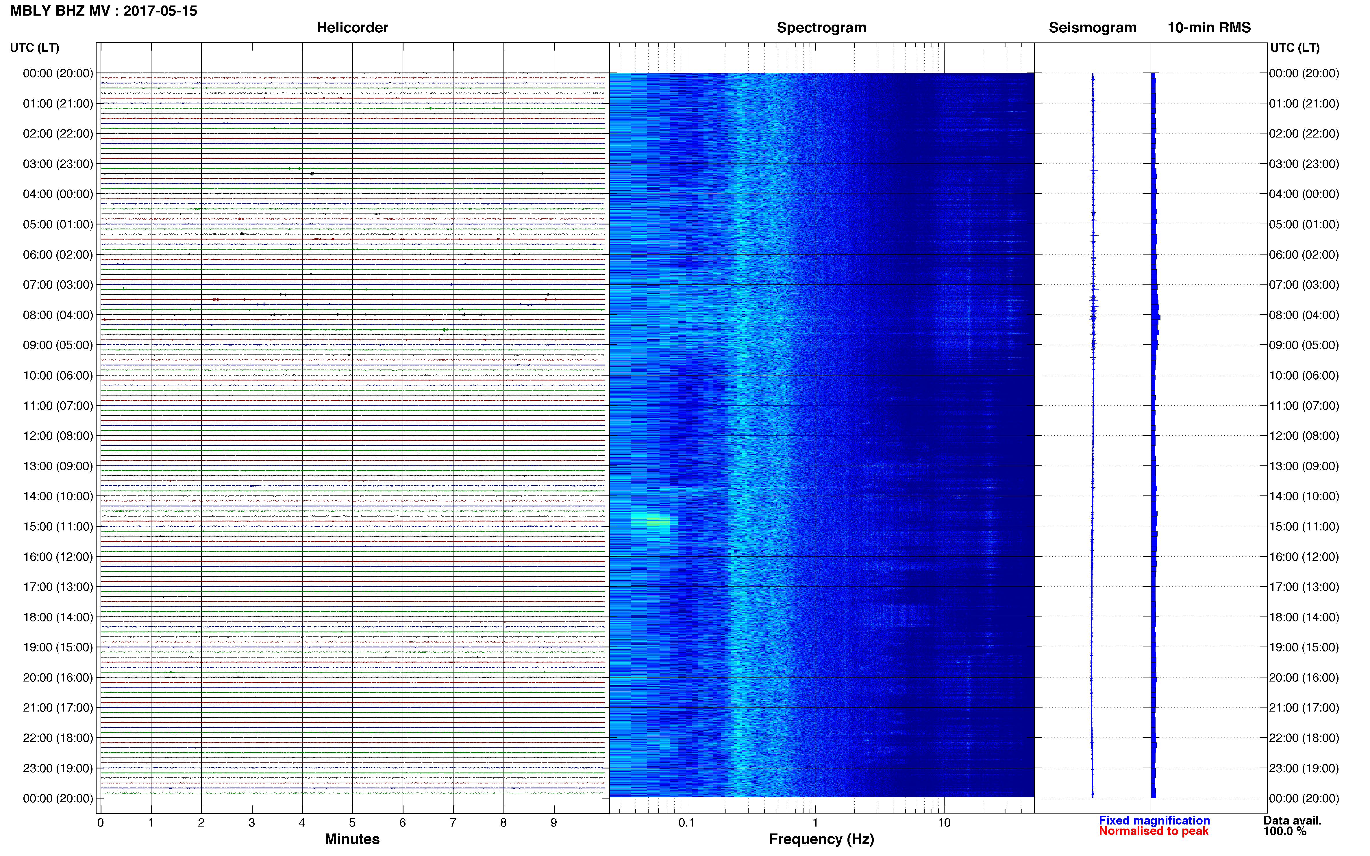Select the 10-min RMS panel heading

click(1209, 27)
